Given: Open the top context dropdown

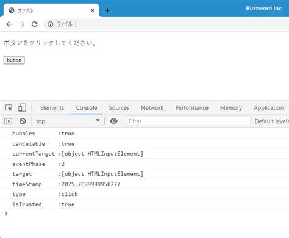Looking at the screenshot, I should [x=68, y=121].
